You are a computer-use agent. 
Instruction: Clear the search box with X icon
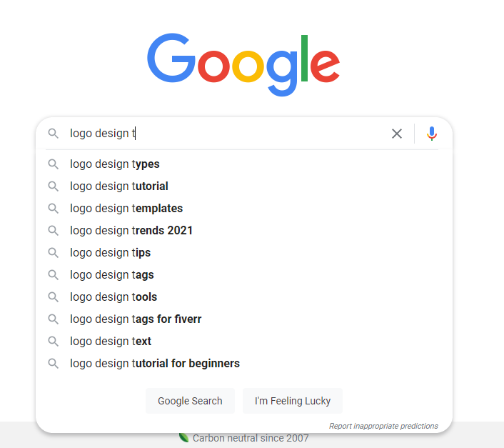397,134
